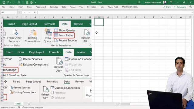
Task: Switch to the Home ribbon tab
Action: [x=12, y=7]
